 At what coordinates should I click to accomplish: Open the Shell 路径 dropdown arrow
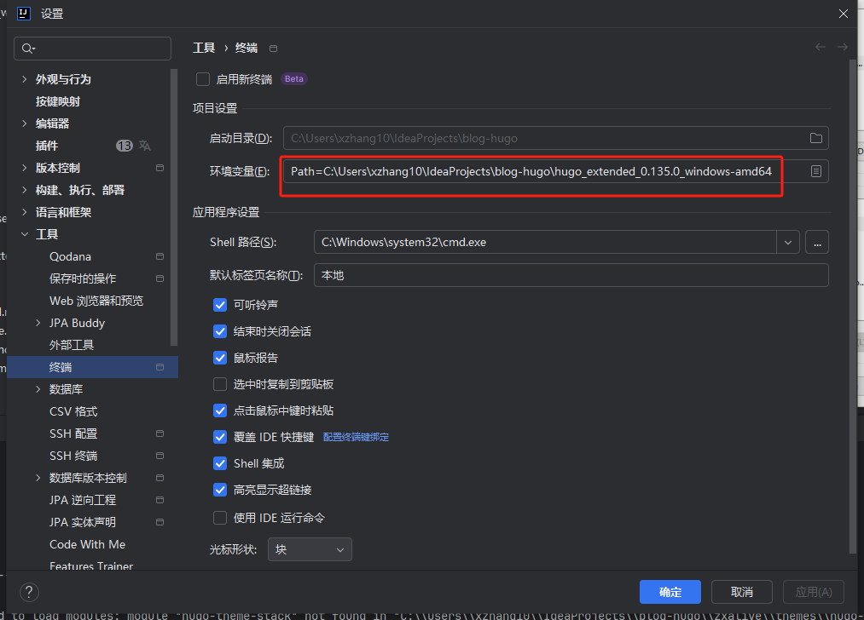point(788,242)
